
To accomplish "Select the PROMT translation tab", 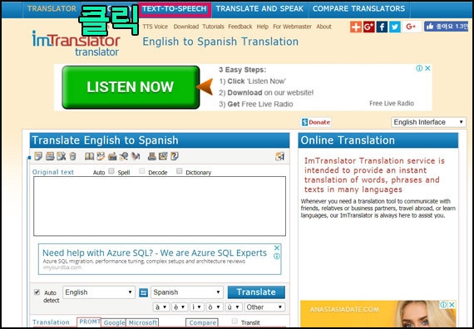I will coord(89,322).
